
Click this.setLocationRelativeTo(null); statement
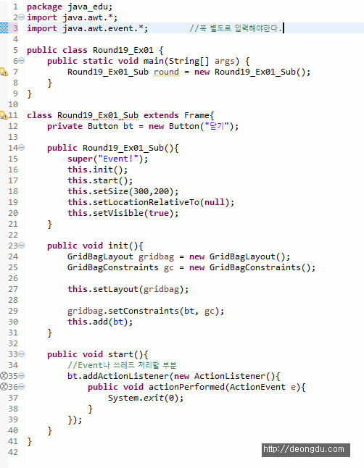(151, 202)
